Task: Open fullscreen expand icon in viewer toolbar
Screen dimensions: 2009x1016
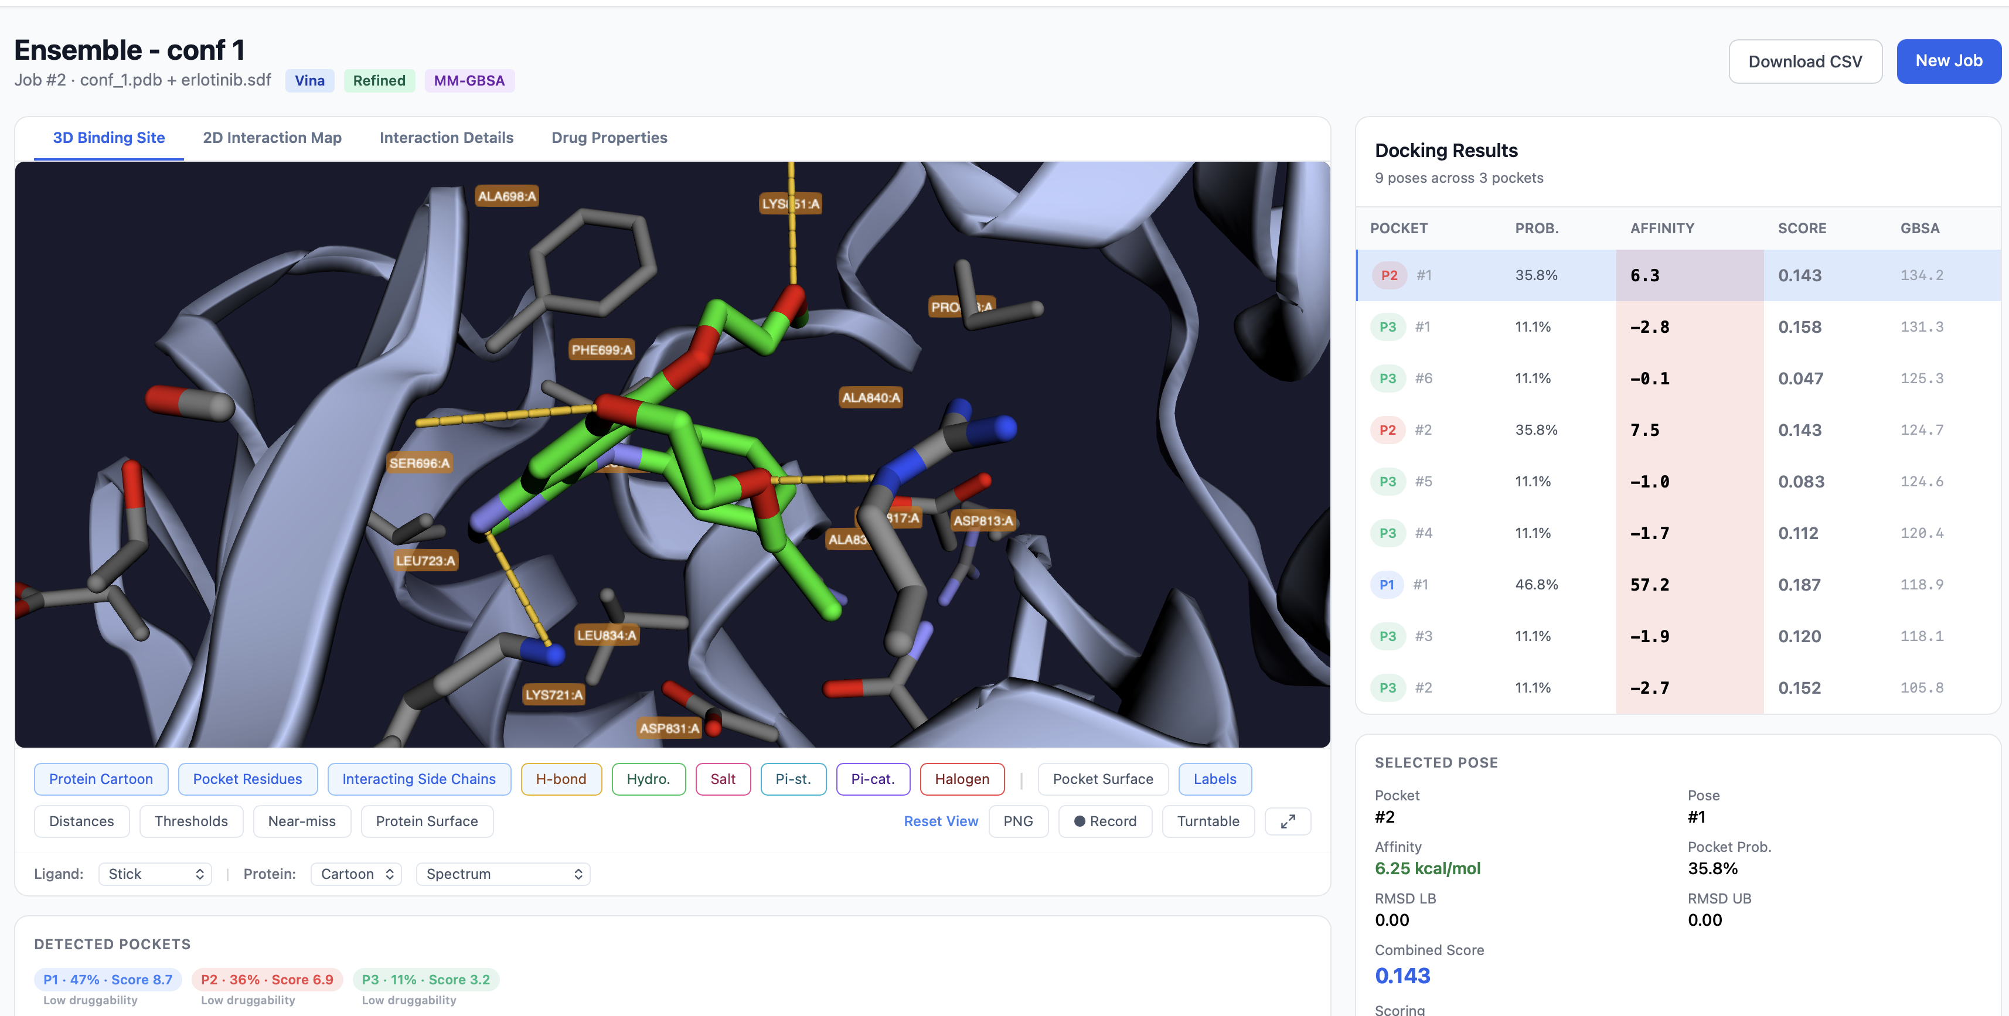Action: pos(1287,821)
